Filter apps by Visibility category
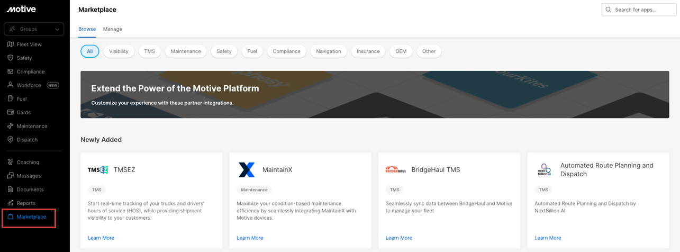The width and height of the screenshot is (680, 252). coord(119,51)
